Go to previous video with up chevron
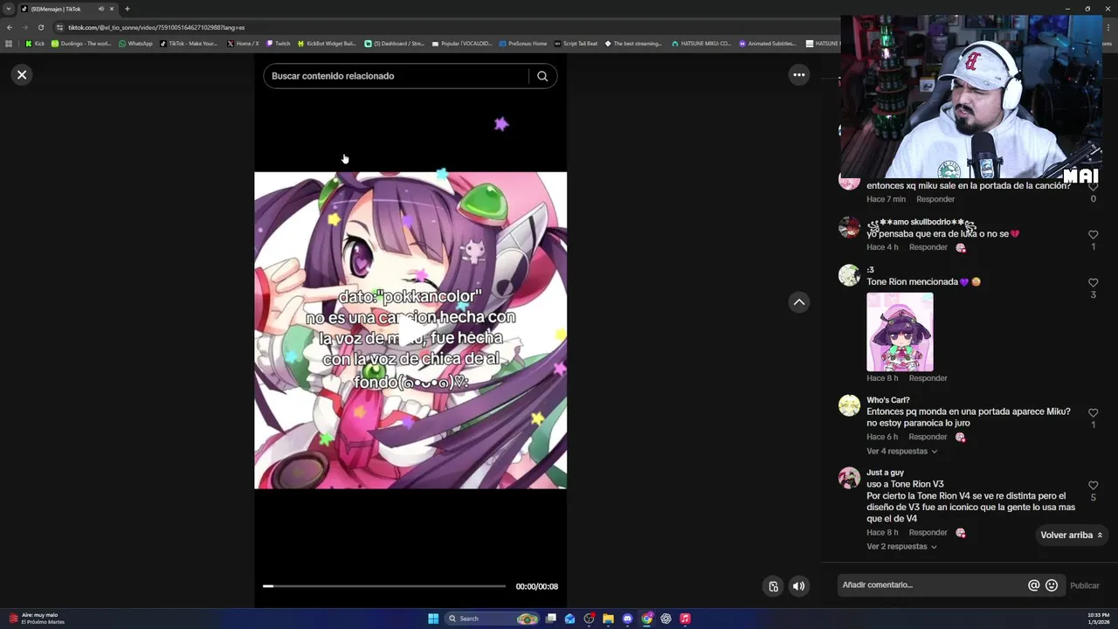Screen dimensions: 1118x629 [x=798, y=302]
